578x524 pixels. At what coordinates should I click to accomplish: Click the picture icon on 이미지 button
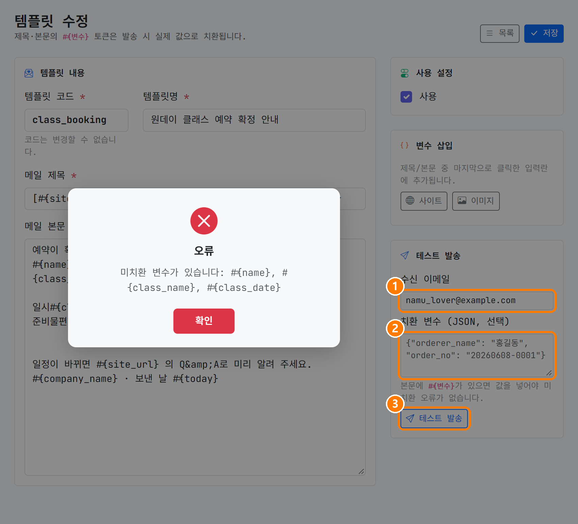tap(462, 200)
